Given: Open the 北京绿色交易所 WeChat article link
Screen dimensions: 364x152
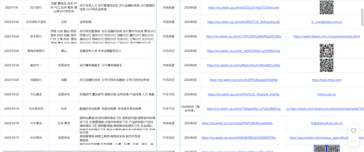Looking at the screenshot, I should [244, 22].
